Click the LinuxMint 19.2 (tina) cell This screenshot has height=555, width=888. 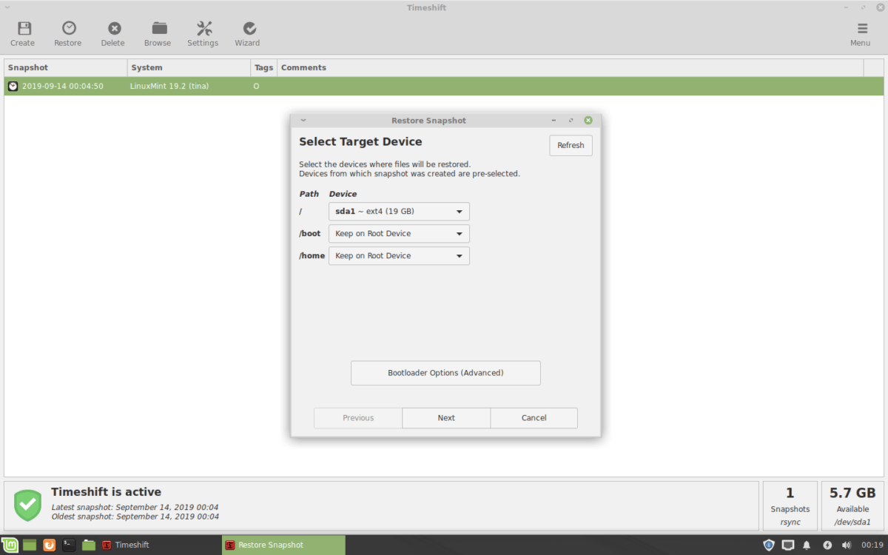(x=169, y=87)
